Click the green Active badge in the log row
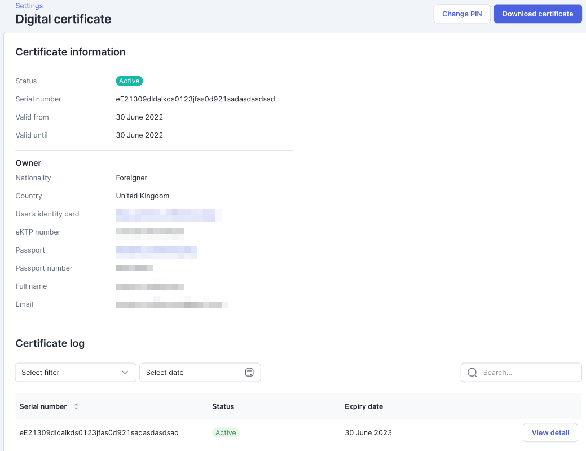Image resolution: width=586 pixels, height=451 pixels. (226, 432)
